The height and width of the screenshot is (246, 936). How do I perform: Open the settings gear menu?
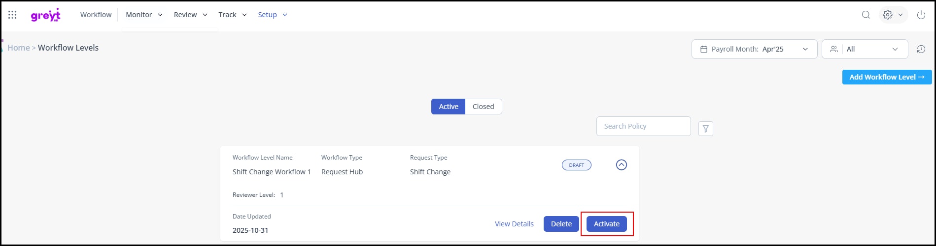(x=893, y=15)
